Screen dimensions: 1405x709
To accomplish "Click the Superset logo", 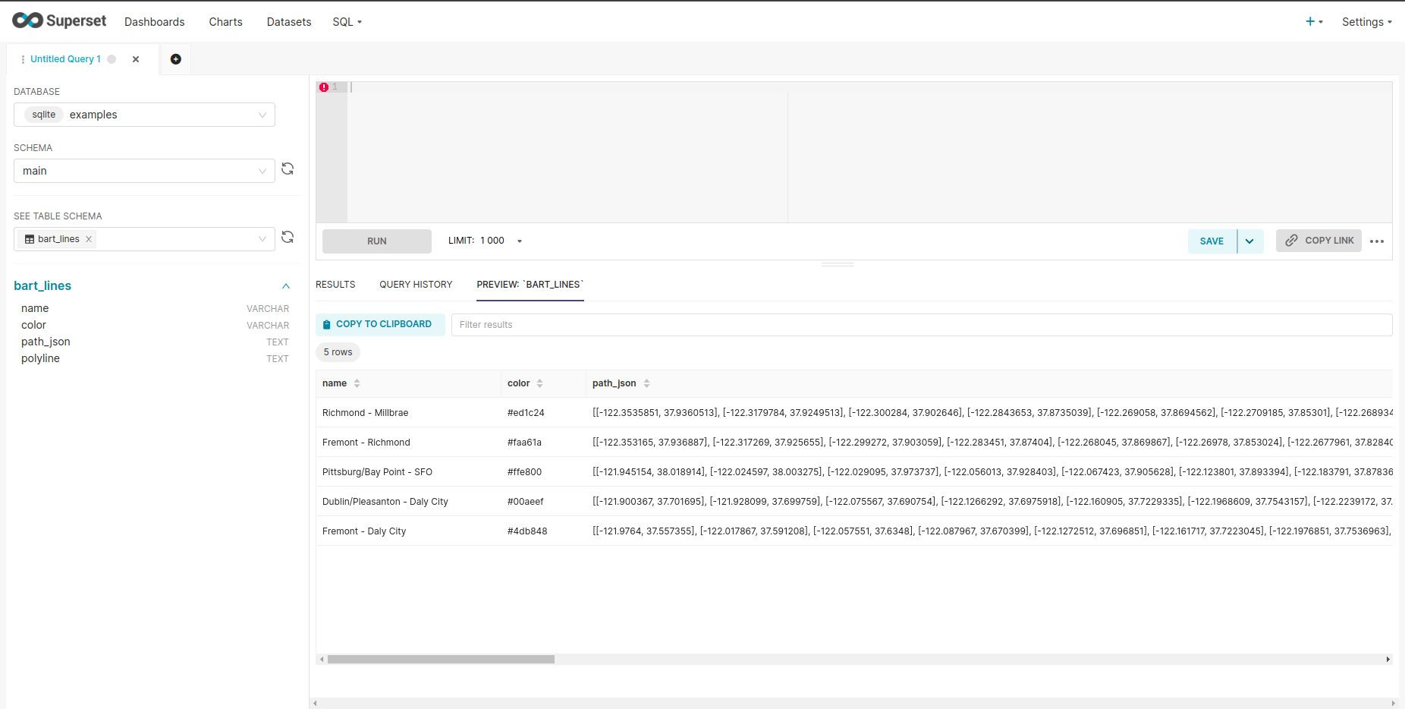I will coord(59,20).
